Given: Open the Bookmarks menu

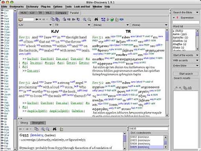Looking at the screenshot, I should (17, 7).
